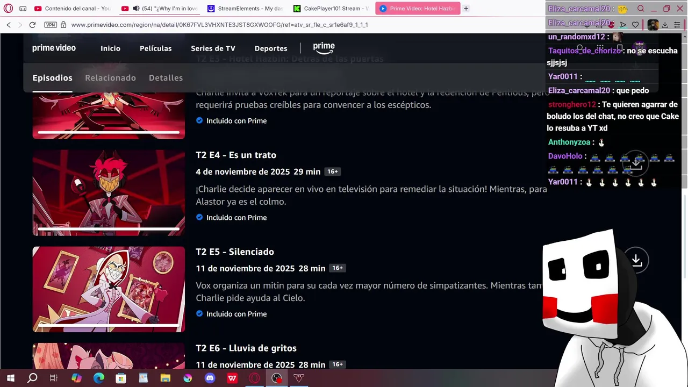688x387 pixels.
Task: Open a new browser tab
Action: [x=466, y=9]
